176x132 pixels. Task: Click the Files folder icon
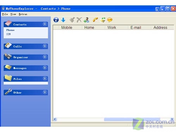tap(8, 78)
